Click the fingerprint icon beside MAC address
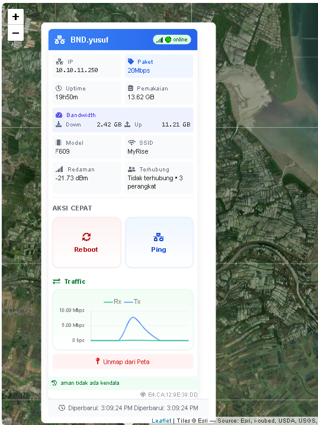 [143, 394]
